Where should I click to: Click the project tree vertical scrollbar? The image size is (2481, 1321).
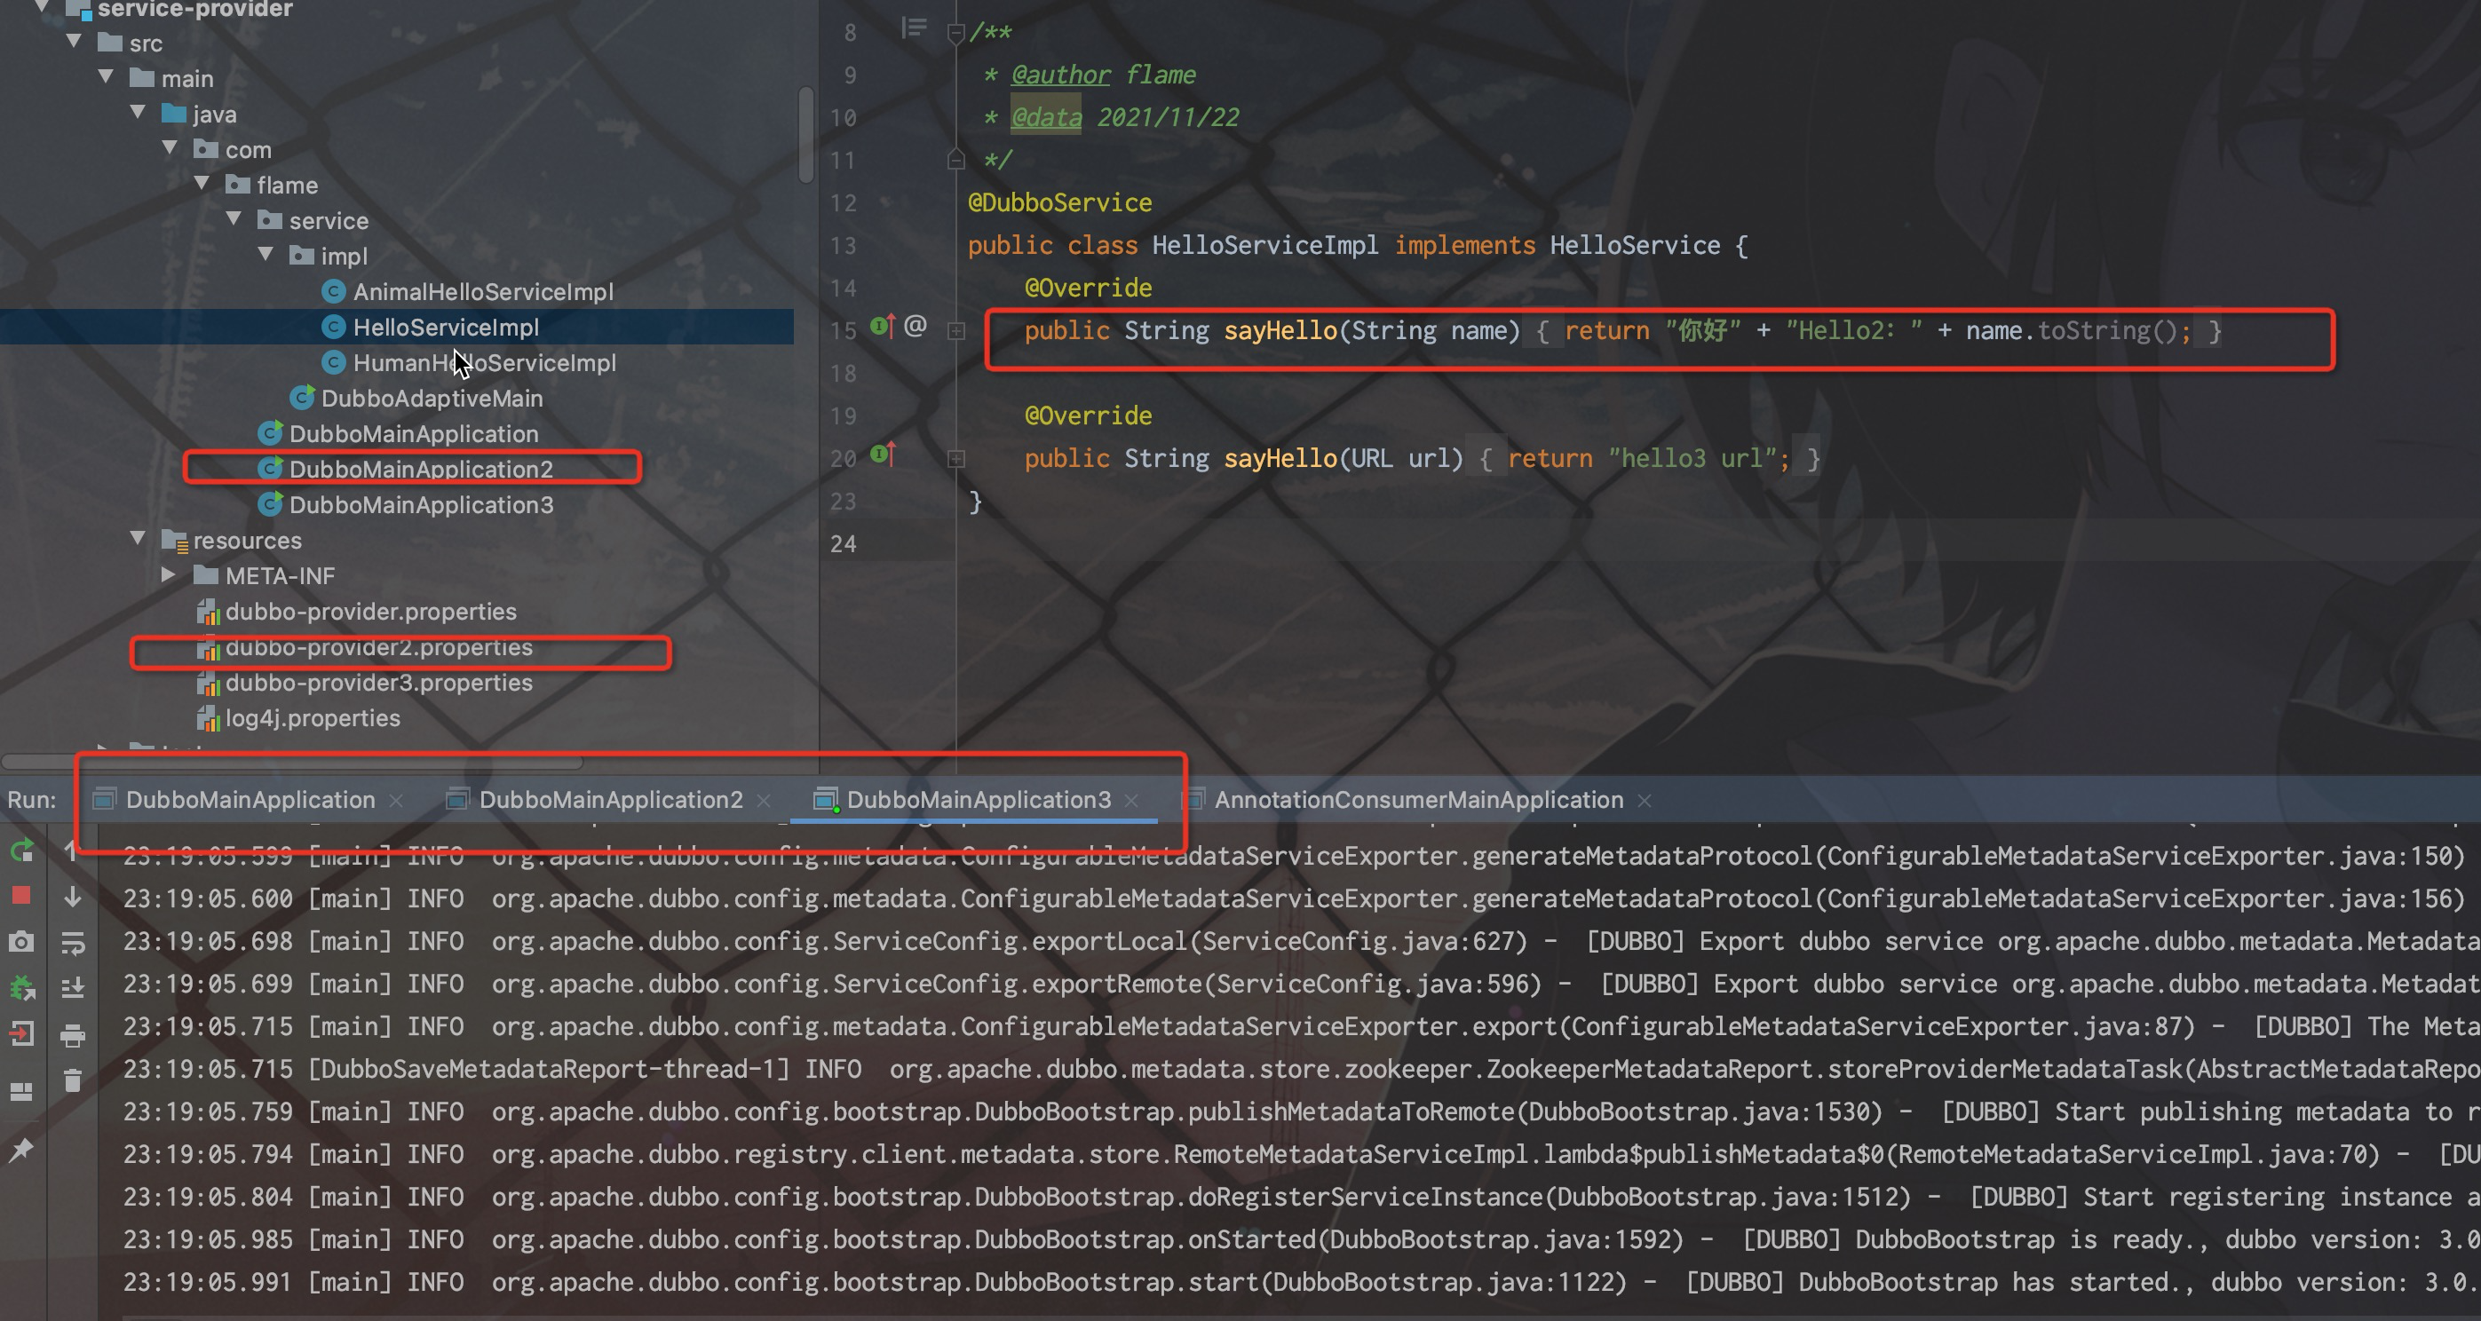coord(806,135)
